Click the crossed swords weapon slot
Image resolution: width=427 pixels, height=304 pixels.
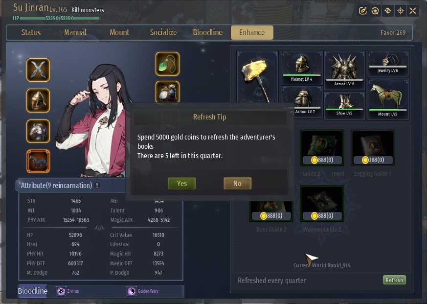(x=38, y=70)
